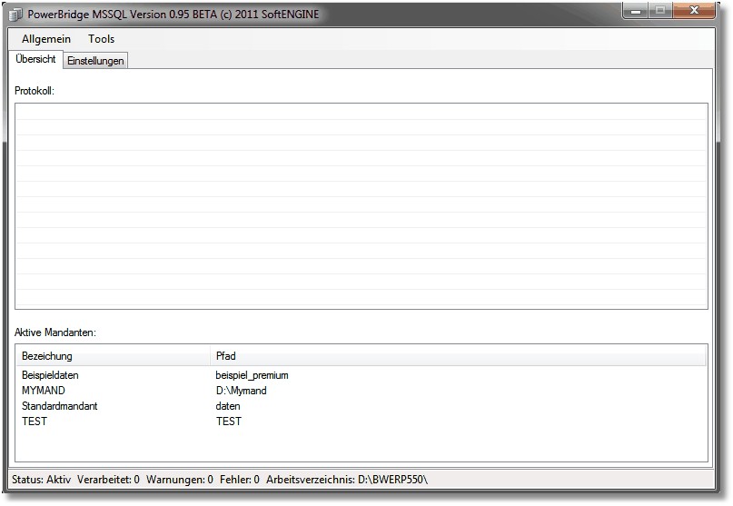The image size is (733, 506).
Task: Select TEST in the Bezeichnung column
Action: point(35,422)
